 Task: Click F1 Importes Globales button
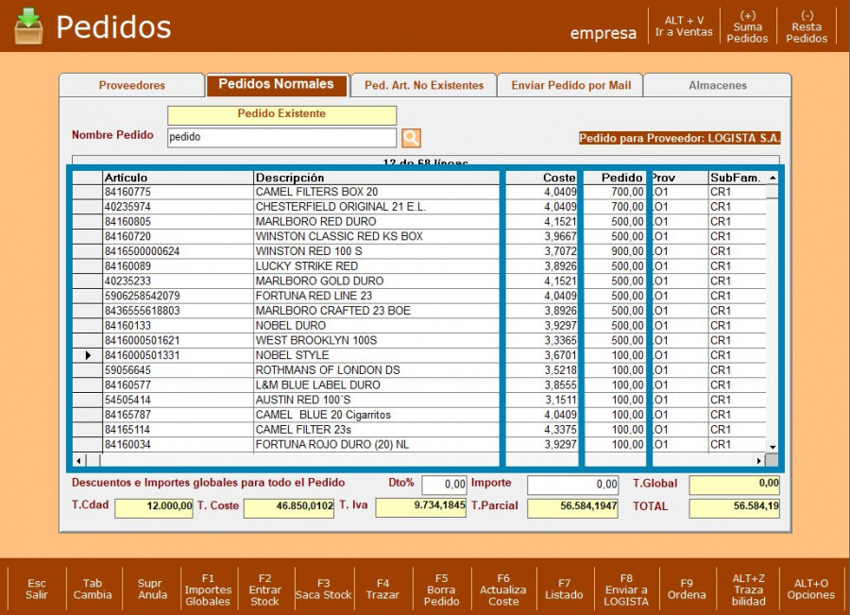[208, 589]
